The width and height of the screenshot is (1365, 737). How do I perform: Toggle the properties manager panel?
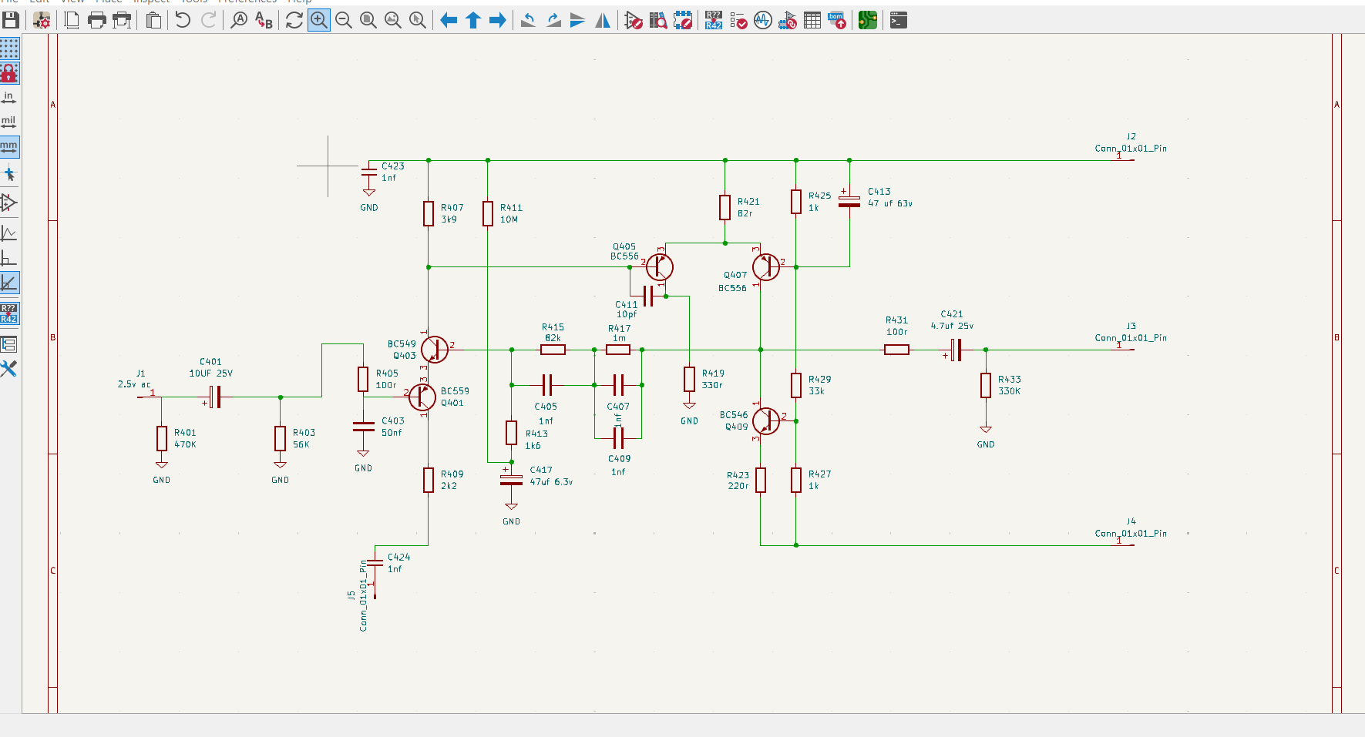[9, 369]
